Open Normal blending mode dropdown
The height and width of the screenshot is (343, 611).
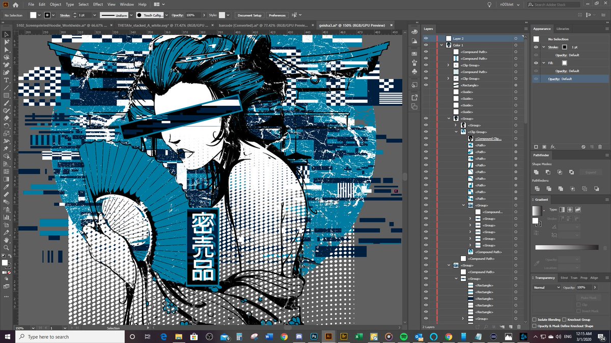pyautogui.click(x=546, y=287)
